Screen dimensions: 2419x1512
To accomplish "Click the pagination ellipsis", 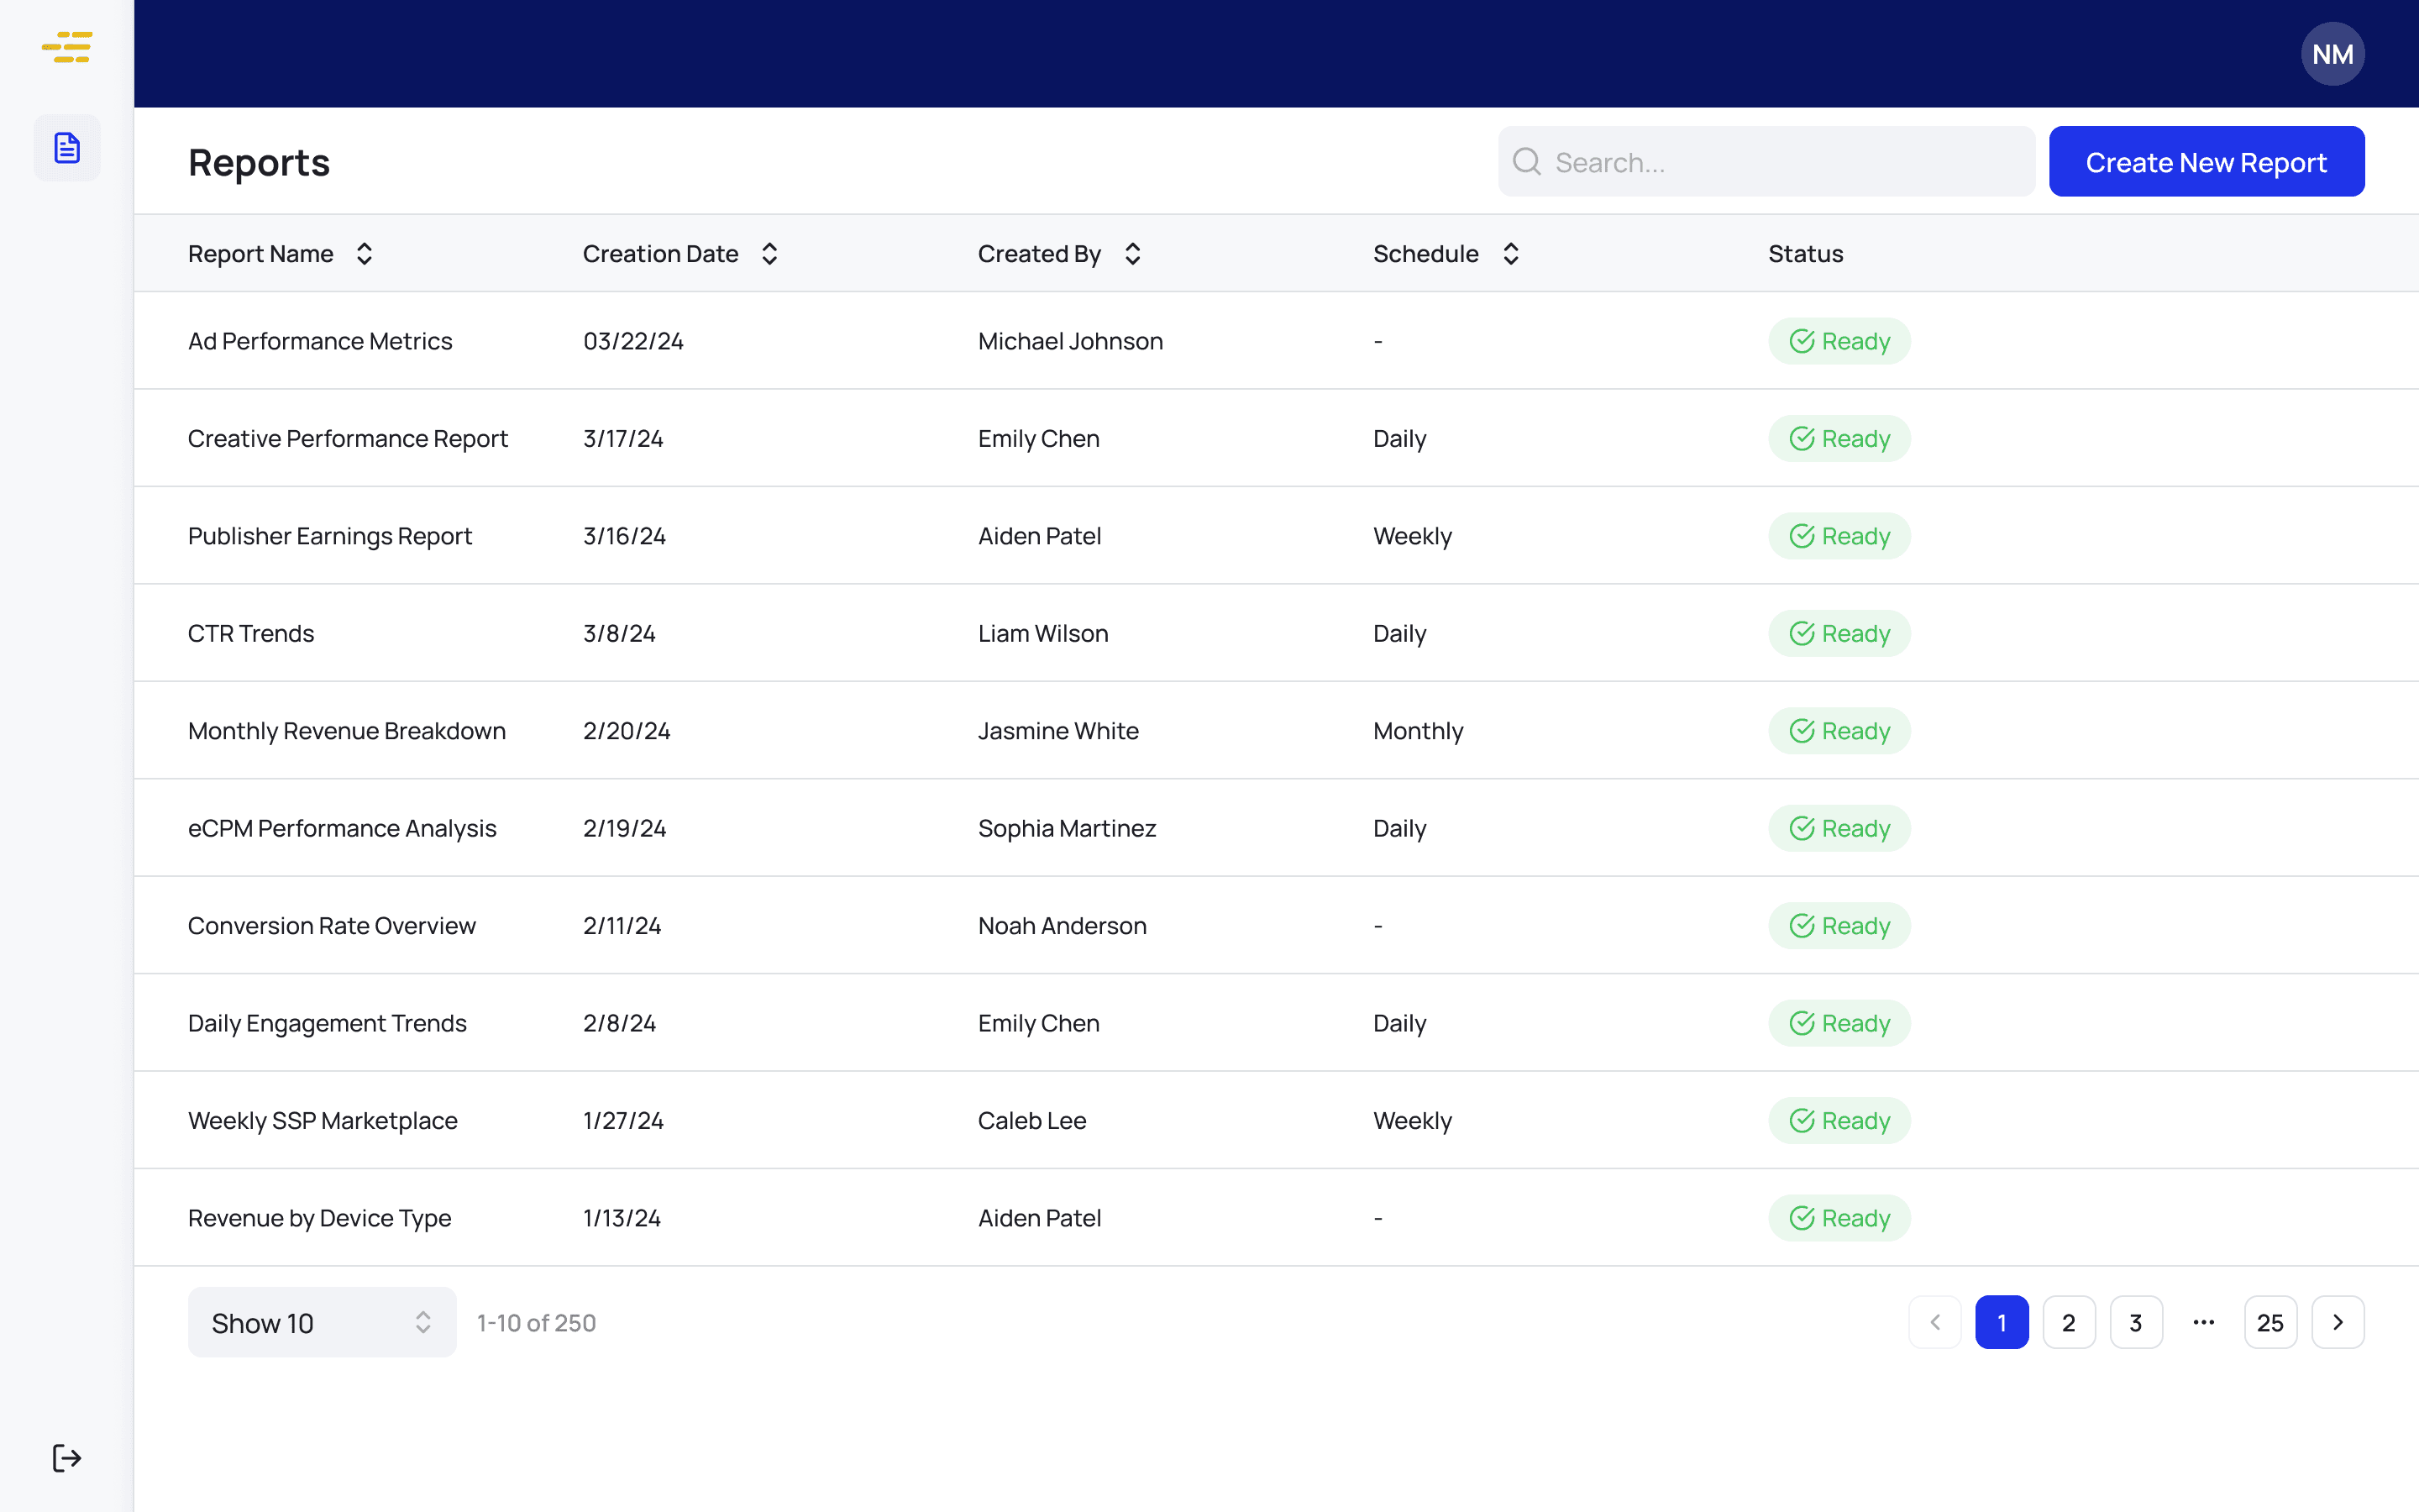I will pyautogui.click(x=2204, y=1322).
